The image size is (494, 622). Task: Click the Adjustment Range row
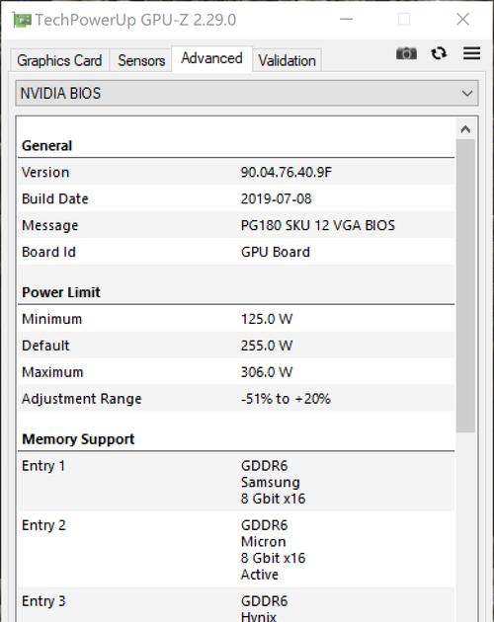[x=236, y=398]
